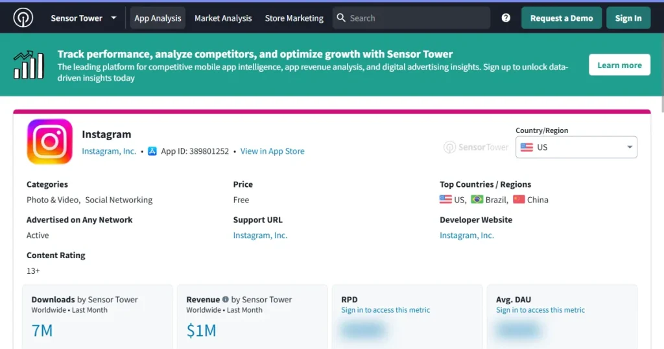Click the US flag under Top Countries
Screen dimensions: 664x349
445,200
